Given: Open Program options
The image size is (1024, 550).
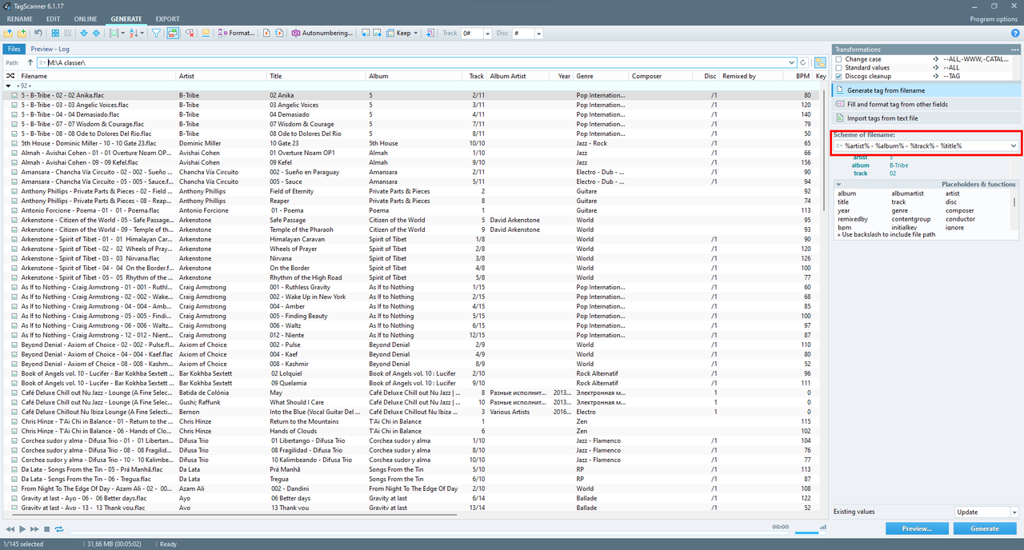Looking at the screenshot, I should 994,18.
